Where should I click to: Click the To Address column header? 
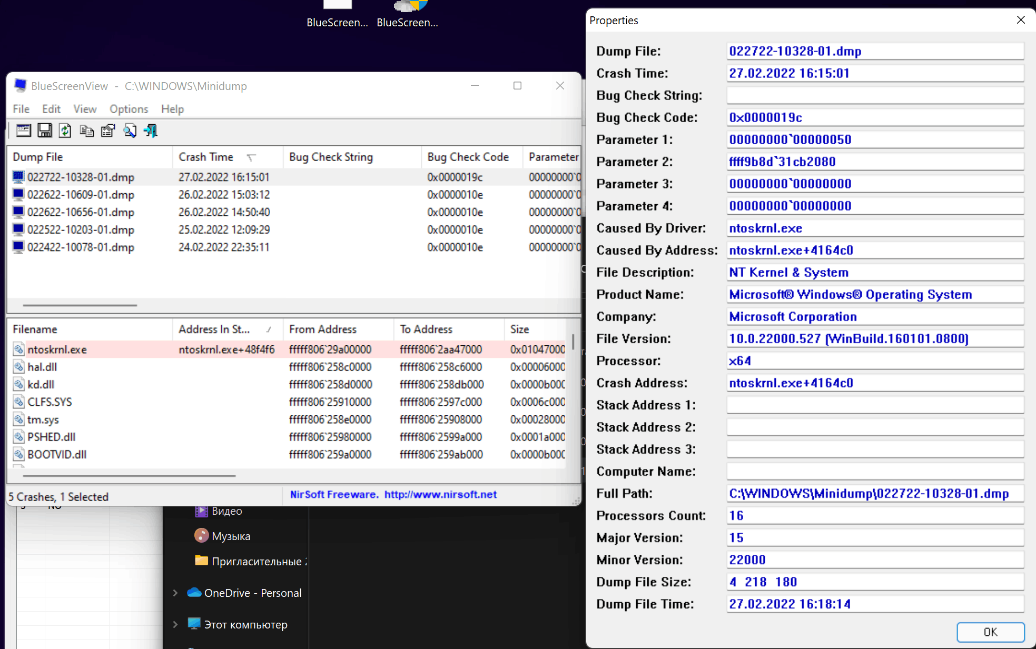pos(449,329)
